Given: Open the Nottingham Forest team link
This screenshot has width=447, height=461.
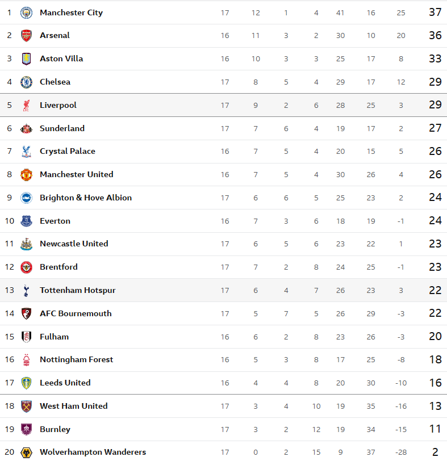Looking at the screenshot, I should coord(76,359).
